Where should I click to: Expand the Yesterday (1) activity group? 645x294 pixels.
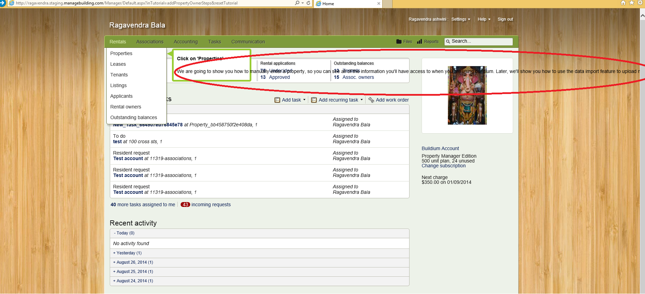point(127,253)
